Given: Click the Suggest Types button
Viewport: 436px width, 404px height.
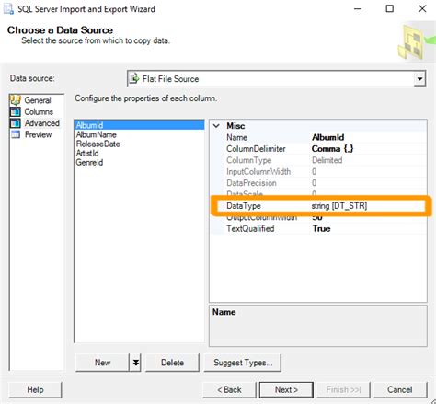Looking at the screenshot, I should click(243, 363).
